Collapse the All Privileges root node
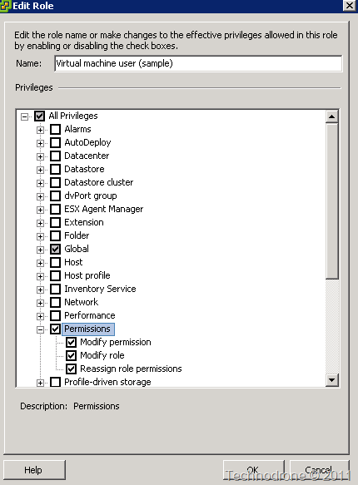This screenshot has width=358, height=485. click(24, 116)
